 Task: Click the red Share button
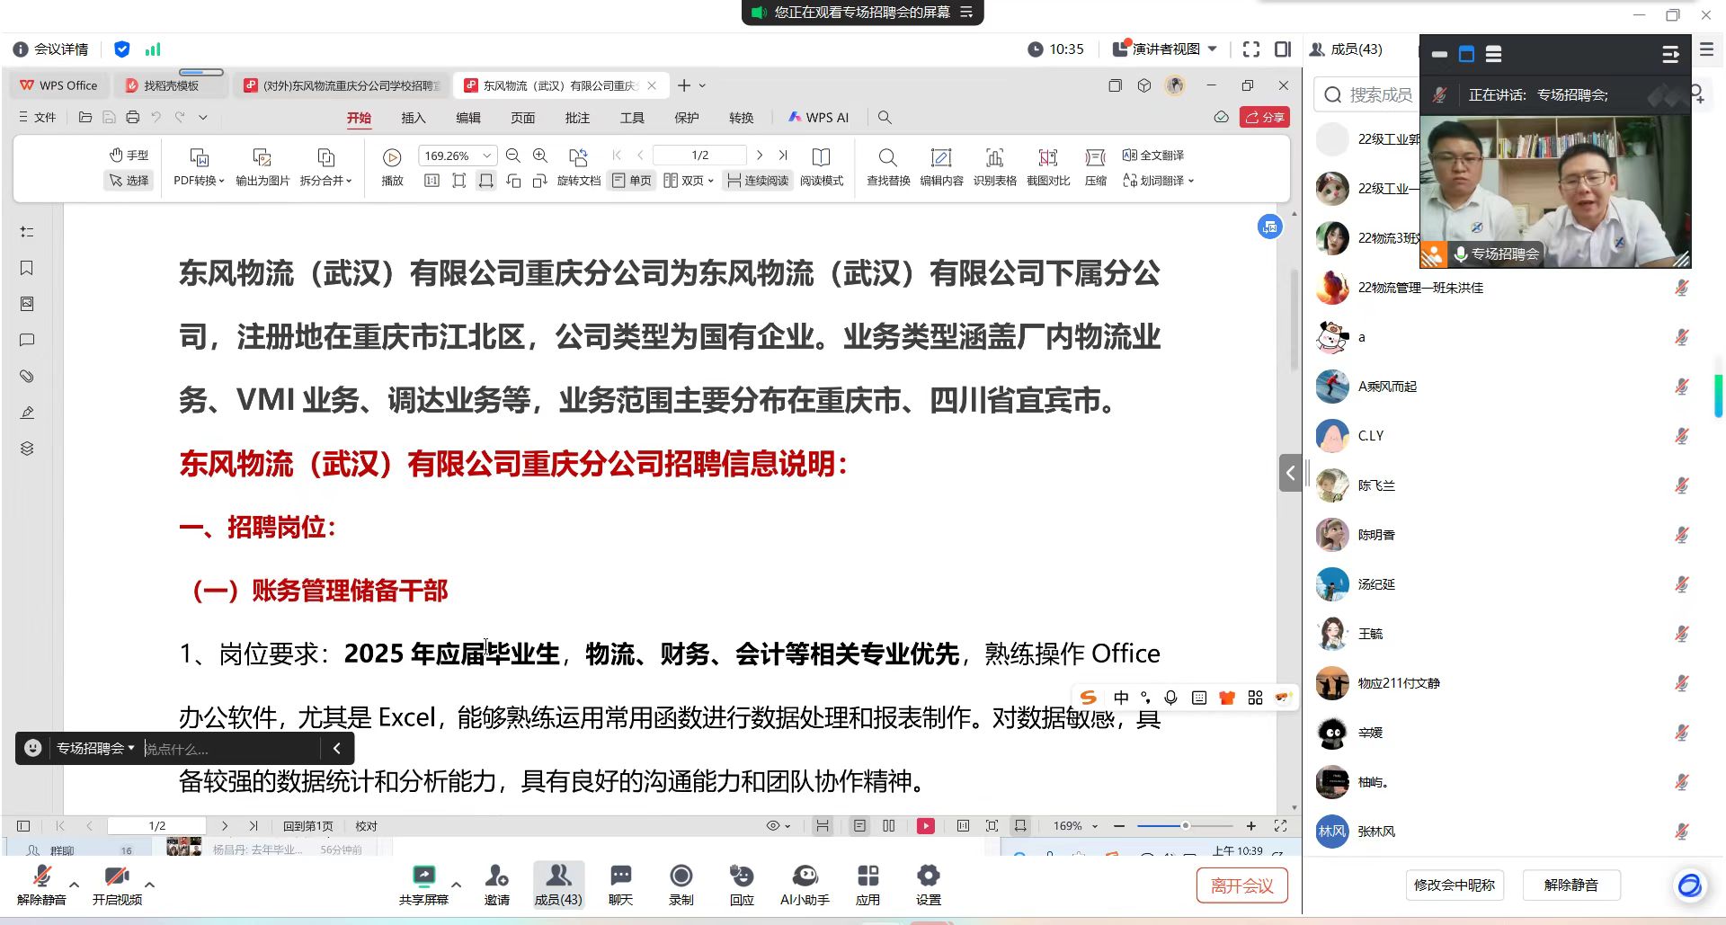coord(1264,117)
